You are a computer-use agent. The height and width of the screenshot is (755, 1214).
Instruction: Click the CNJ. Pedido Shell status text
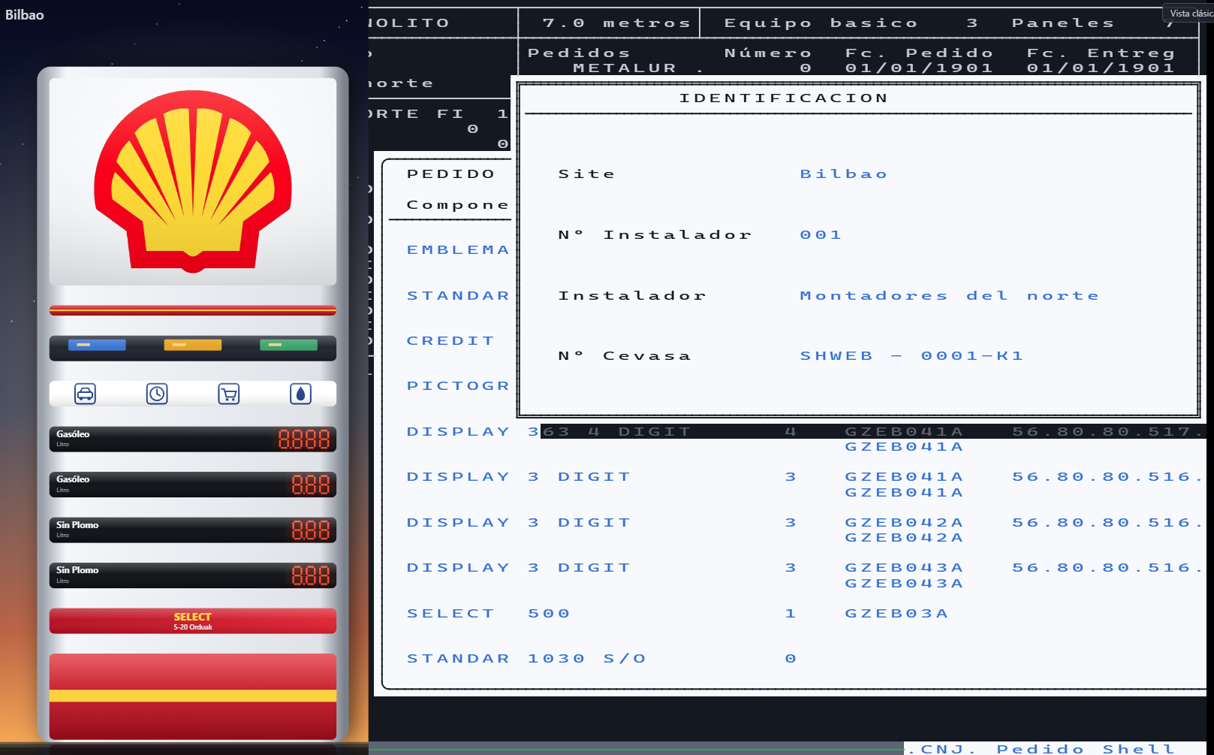pyautogui.click(x=1040, y=748)
